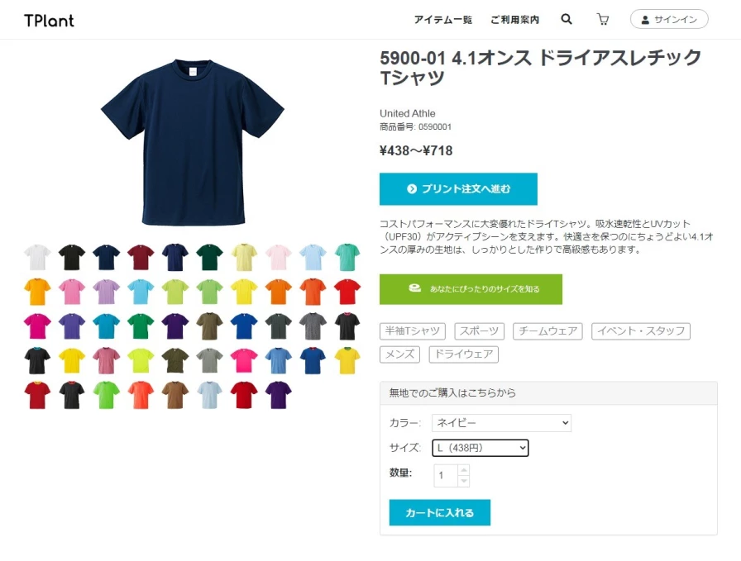Image resolution: width=741 pixels, height=561 pixels.
Task: Open the ご利用案内 menu item
Action: tap(514, 19)
